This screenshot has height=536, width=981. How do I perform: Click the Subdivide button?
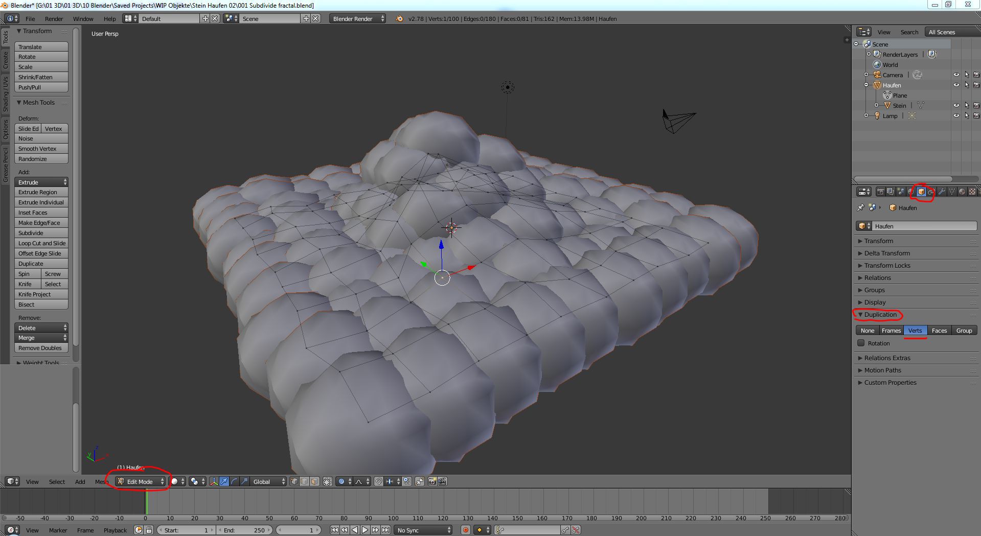click(41, 232)
